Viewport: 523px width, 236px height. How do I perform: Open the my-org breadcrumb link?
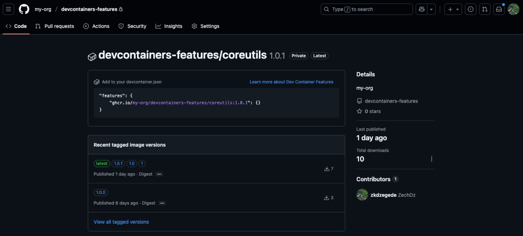pos(43,9)
